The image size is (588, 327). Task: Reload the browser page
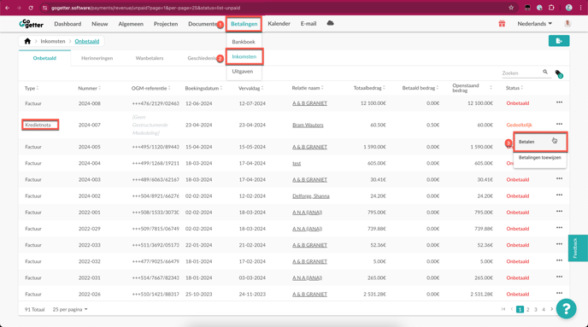click(31, 8)
